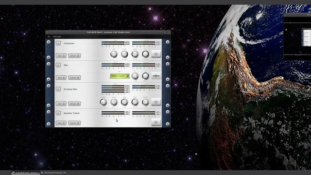Click Connect button in the filter row
The width and height of the screenshot is (311, 175).
coord(74,78)
